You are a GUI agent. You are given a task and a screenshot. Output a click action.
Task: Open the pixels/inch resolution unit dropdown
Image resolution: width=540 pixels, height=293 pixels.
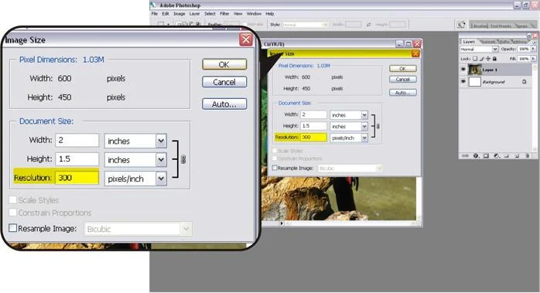click(x=135, y=179)
